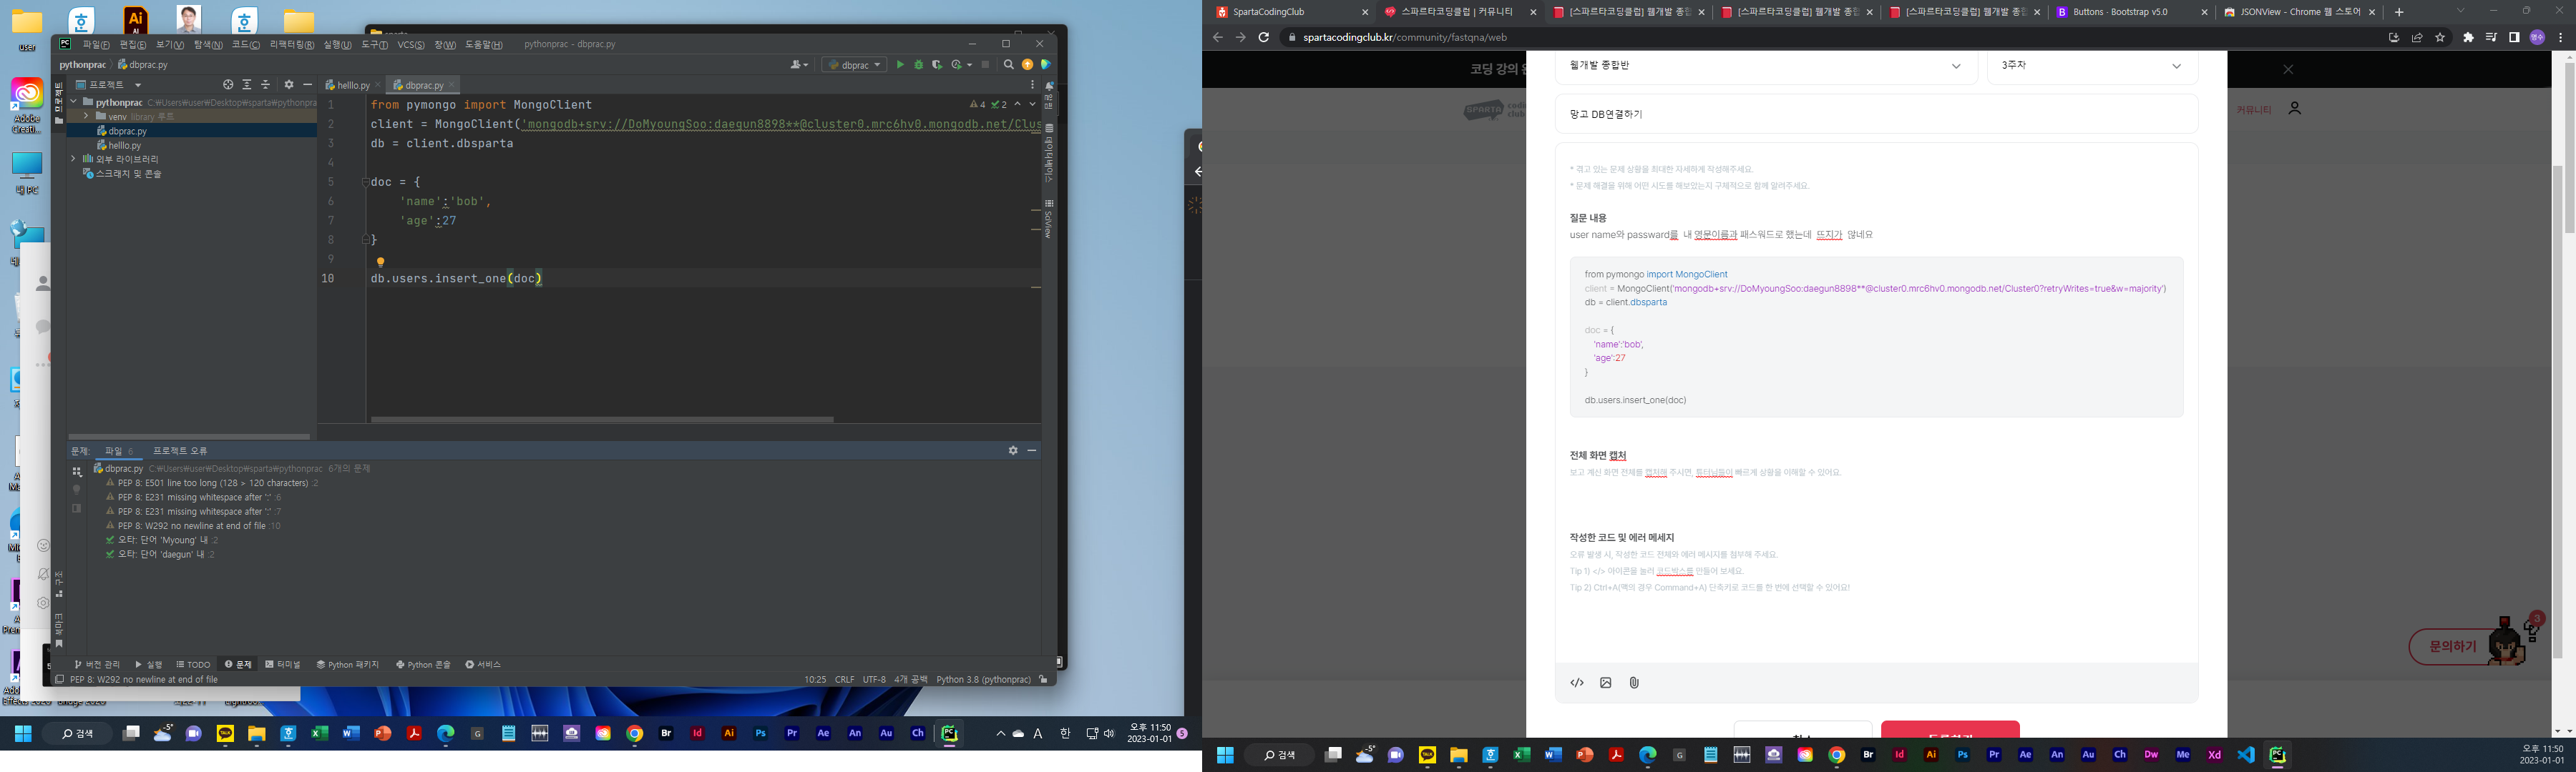The width and height of the screenshot is (2576, 772).
Task: Click the 망고 DB연결하기 title field
Action: click(x=1876, y=114)
